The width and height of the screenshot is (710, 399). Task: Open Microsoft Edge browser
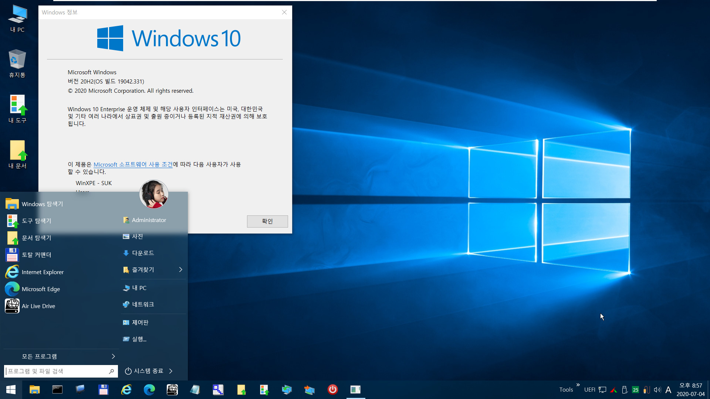coord(40,289)
